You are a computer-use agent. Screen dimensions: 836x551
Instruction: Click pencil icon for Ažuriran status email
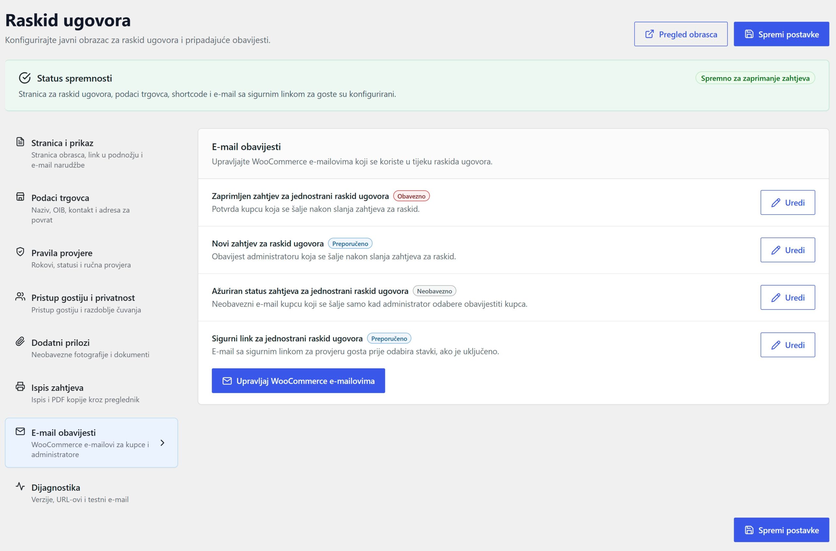[x=776, y=298]
